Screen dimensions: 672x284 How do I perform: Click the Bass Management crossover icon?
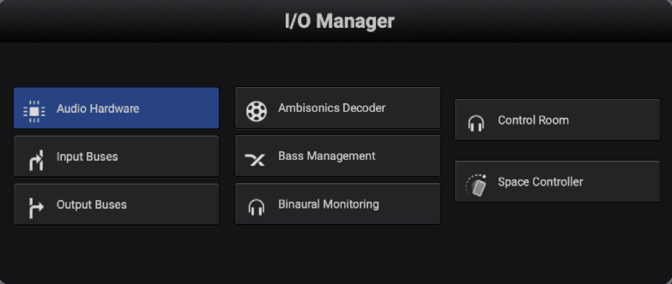[255, 160]
